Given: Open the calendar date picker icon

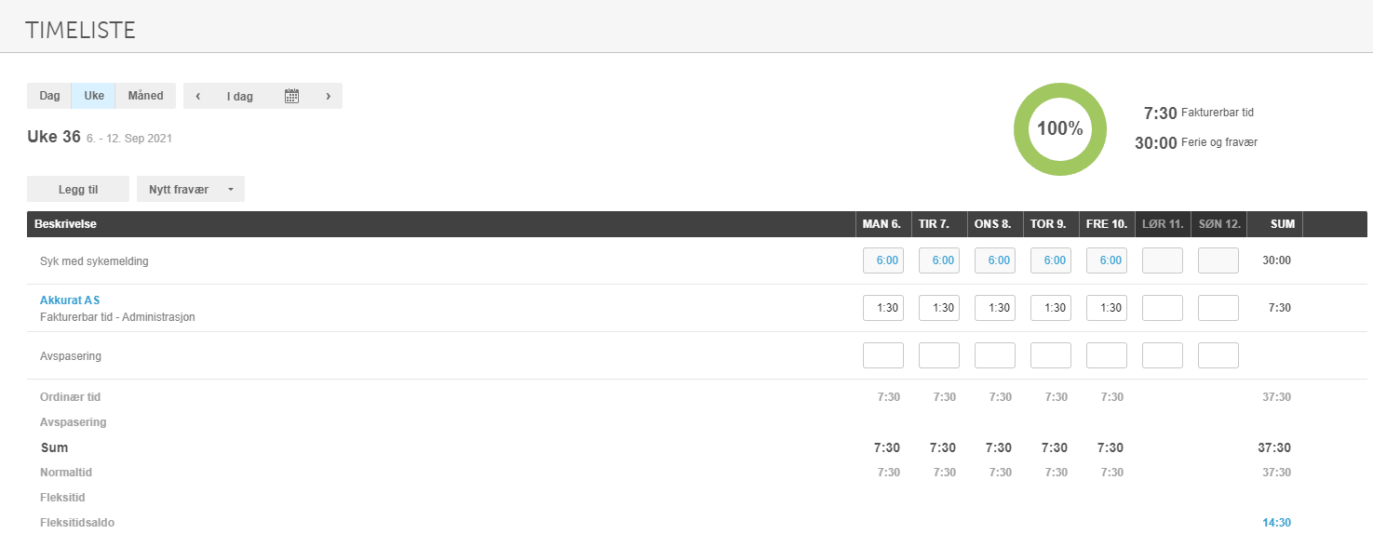Looking at the screenshot, I should click(291, 96).
